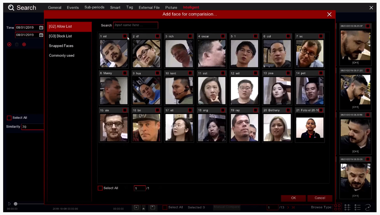Open calendar for the start date
This screenshot has width=380, height=215.
[x=41, y=28]
